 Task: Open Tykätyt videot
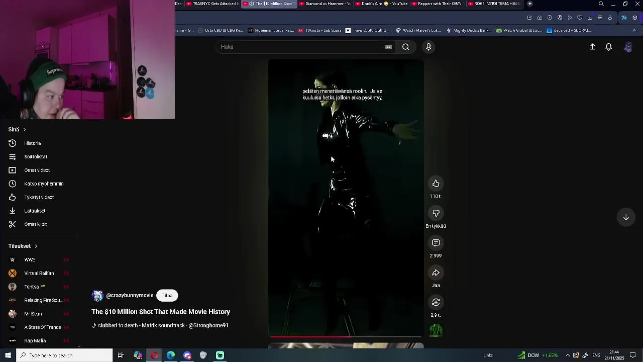[39, 198]
